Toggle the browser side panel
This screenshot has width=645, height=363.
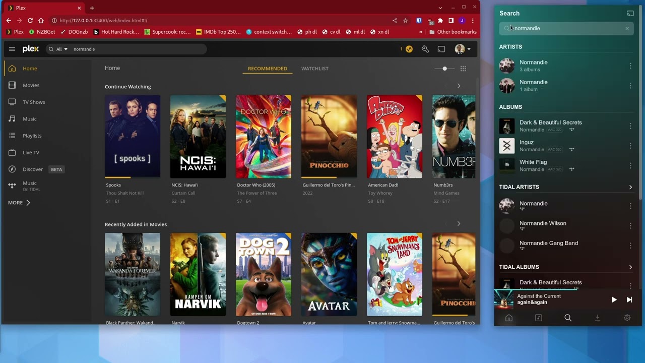pyautogui.click(x=451, y=21)
